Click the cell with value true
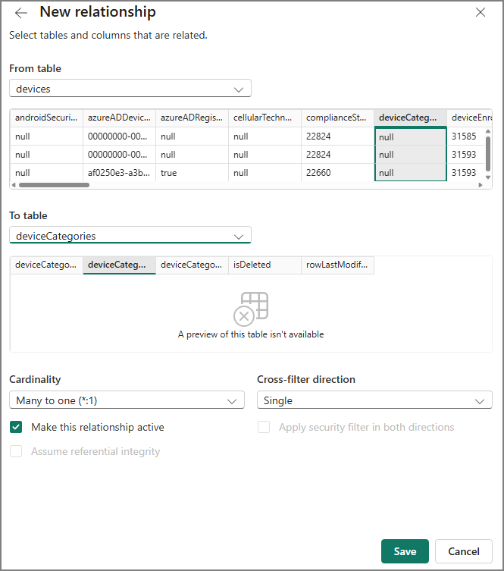 coord(193,173)
